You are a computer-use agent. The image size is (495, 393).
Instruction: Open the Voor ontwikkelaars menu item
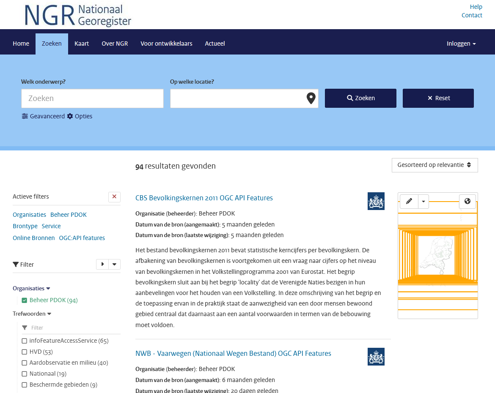coord(166,43)
